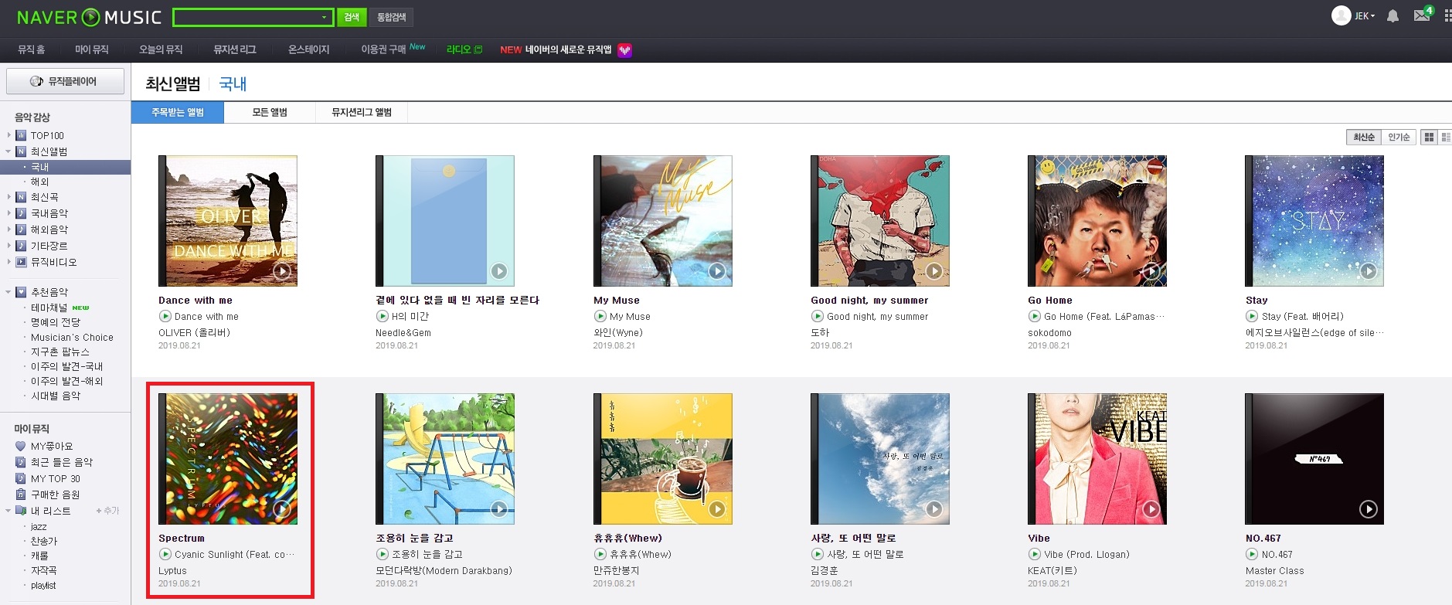Image resolution: width=1452 pixels, height=605 pixels.
Task: Open the 뮤직플레이어 button
Action: (x=65, y=81)
